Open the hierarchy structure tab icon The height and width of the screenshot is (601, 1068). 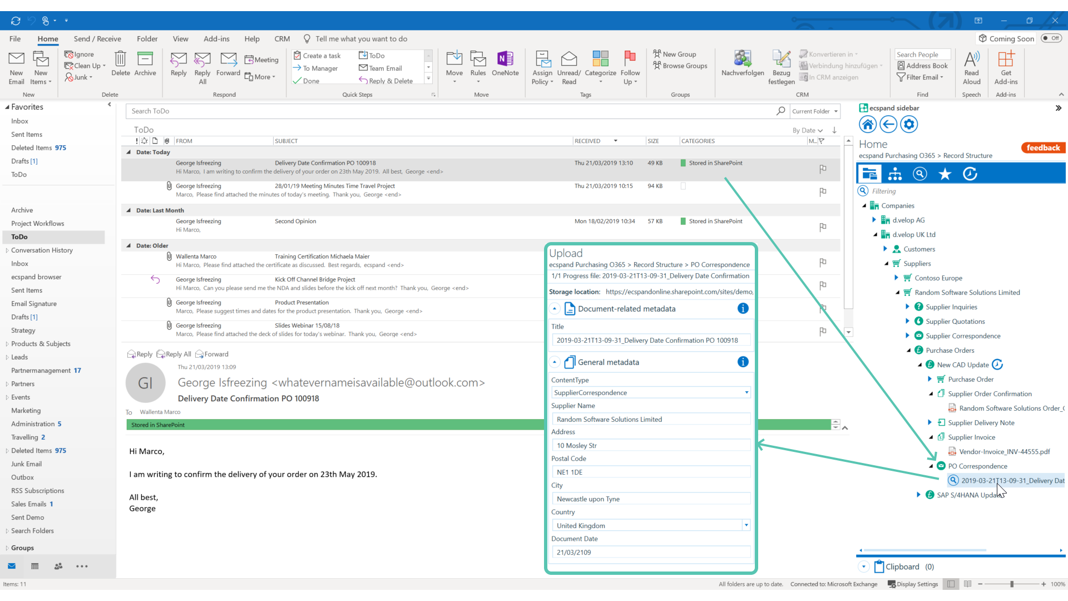895,174
